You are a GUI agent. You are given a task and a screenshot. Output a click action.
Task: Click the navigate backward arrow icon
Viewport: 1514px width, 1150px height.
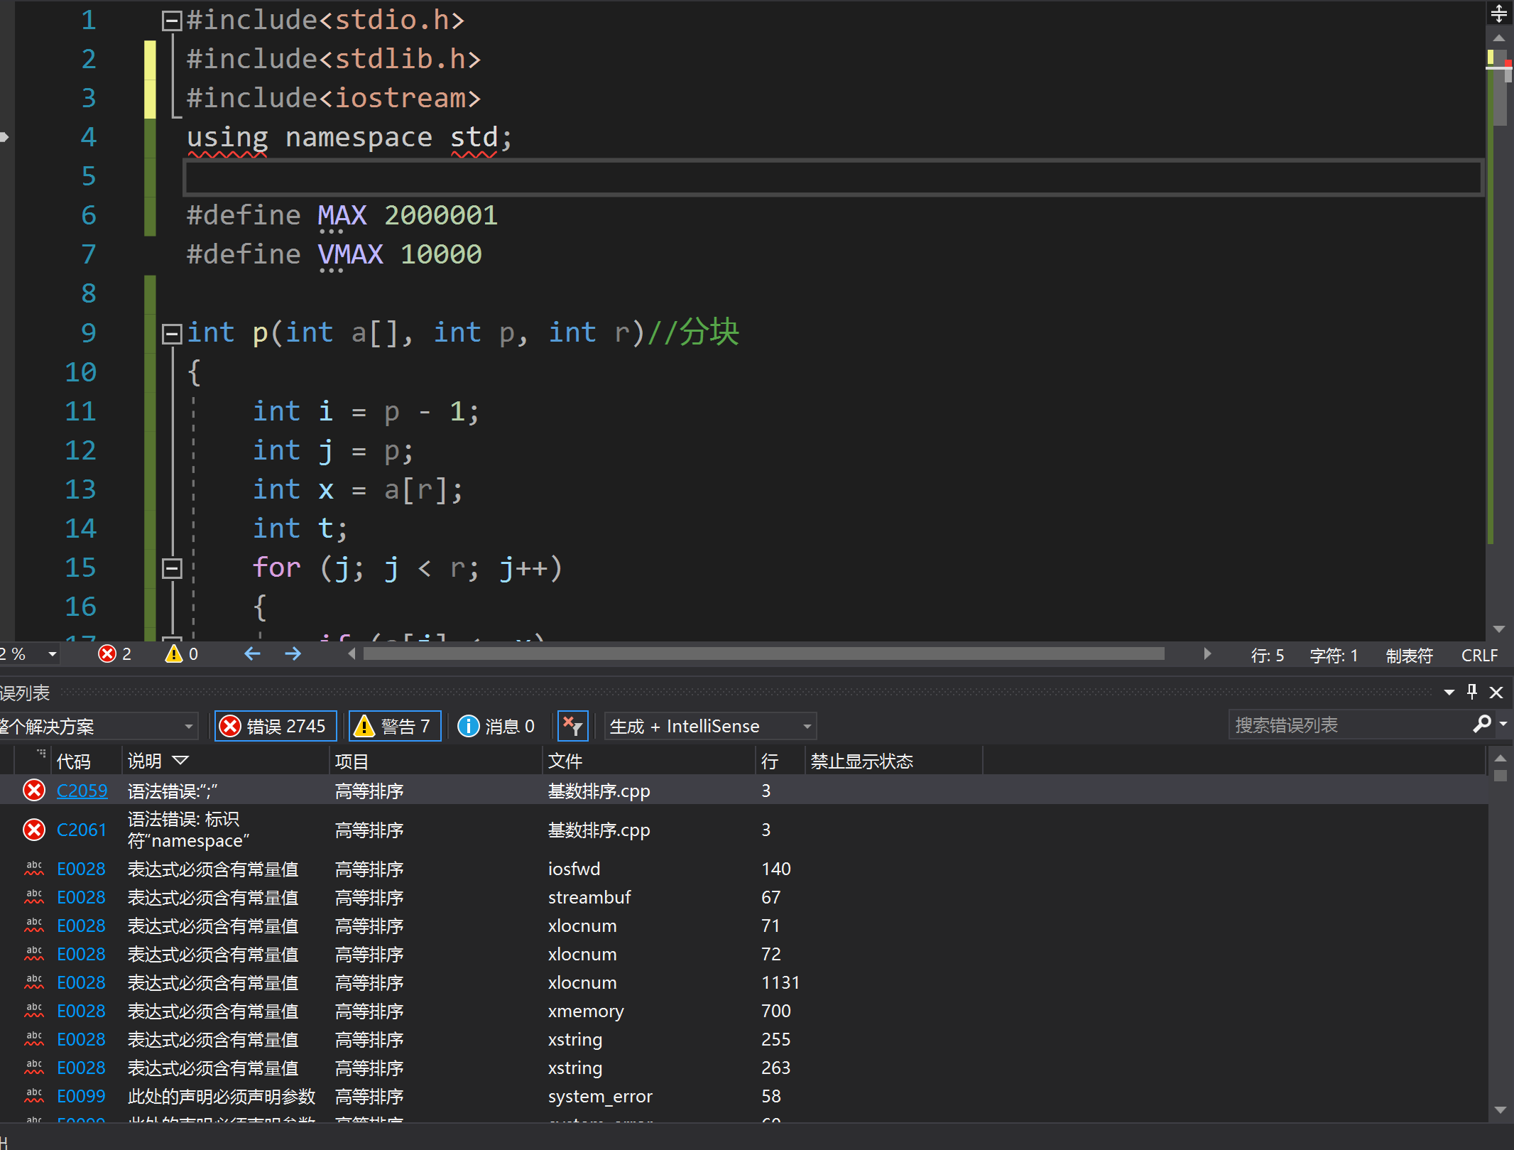[252, 653]
